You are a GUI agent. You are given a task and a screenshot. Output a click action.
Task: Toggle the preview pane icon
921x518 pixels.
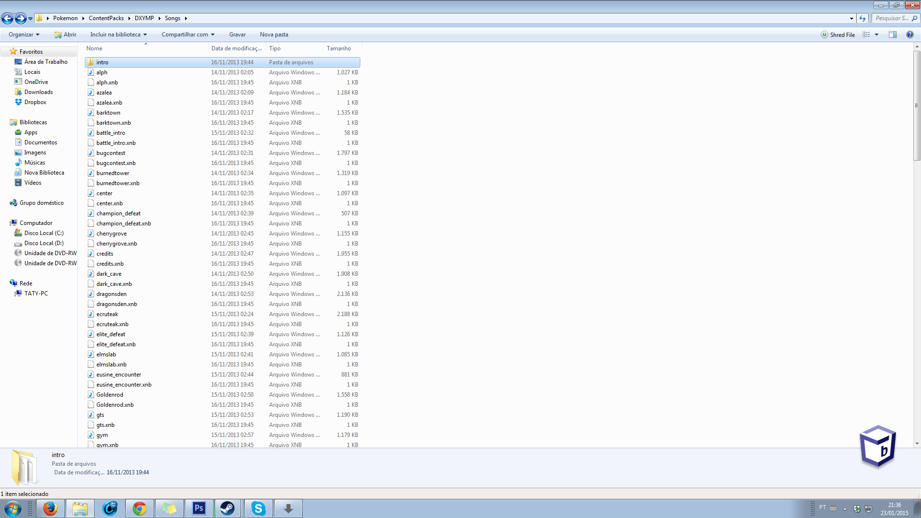(x=892, y=35)
